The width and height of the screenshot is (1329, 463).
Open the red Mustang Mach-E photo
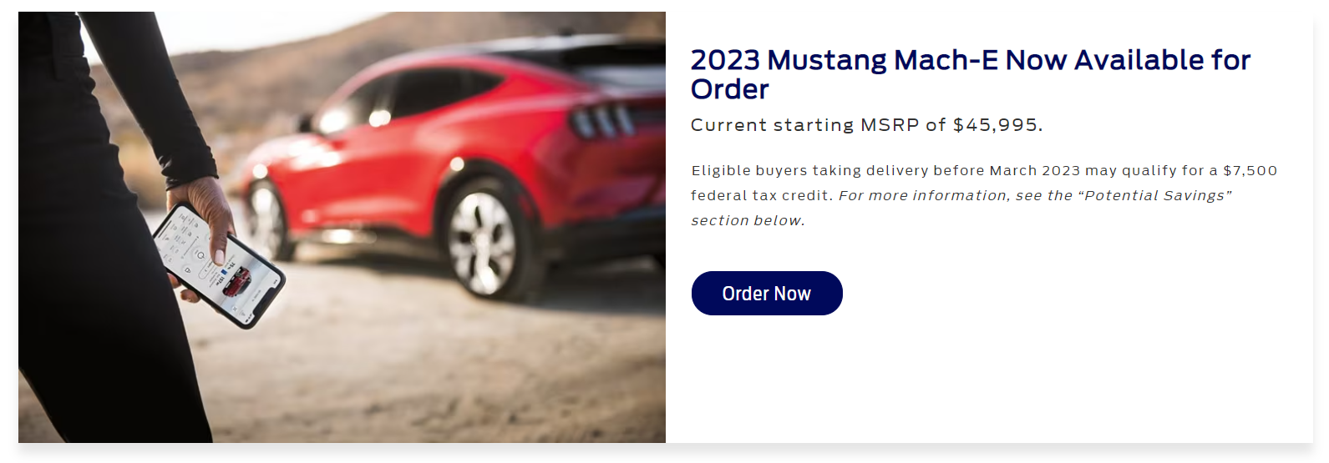click(x=342, y=227)
